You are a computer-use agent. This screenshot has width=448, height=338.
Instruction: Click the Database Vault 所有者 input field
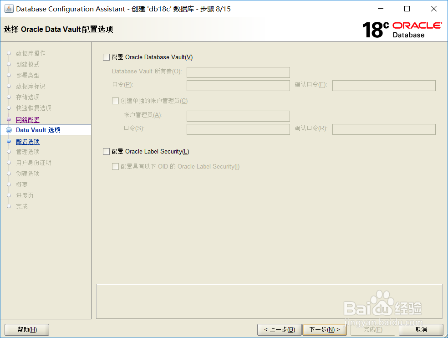click(x=238, y=72)
